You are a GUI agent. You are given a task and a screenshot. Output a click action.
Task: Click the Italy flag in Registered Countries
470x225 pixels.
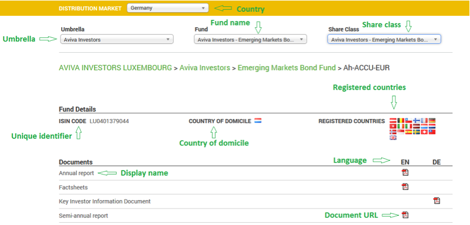[408, 126]
